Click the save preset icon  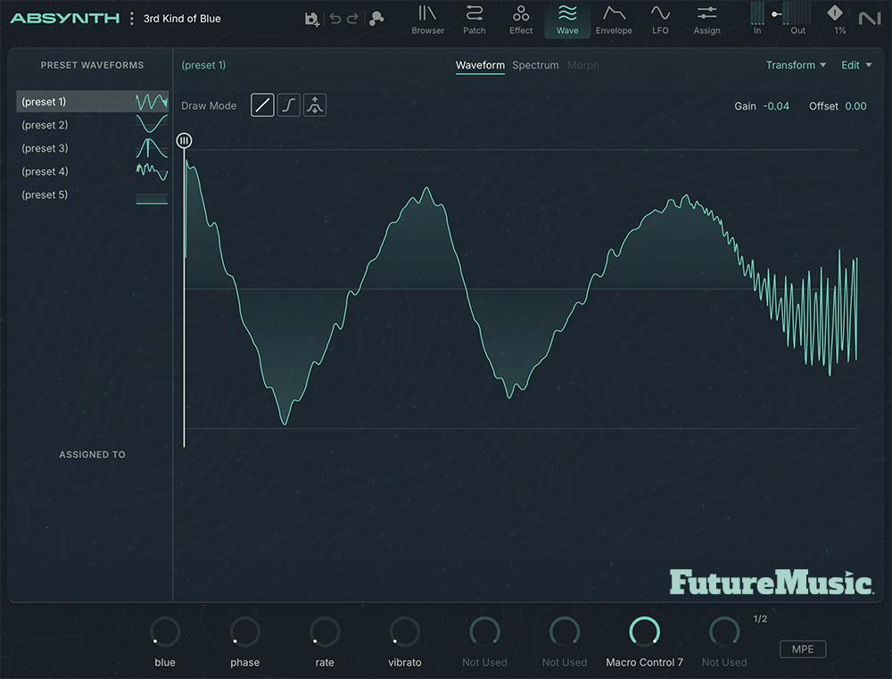coord(311,19)
